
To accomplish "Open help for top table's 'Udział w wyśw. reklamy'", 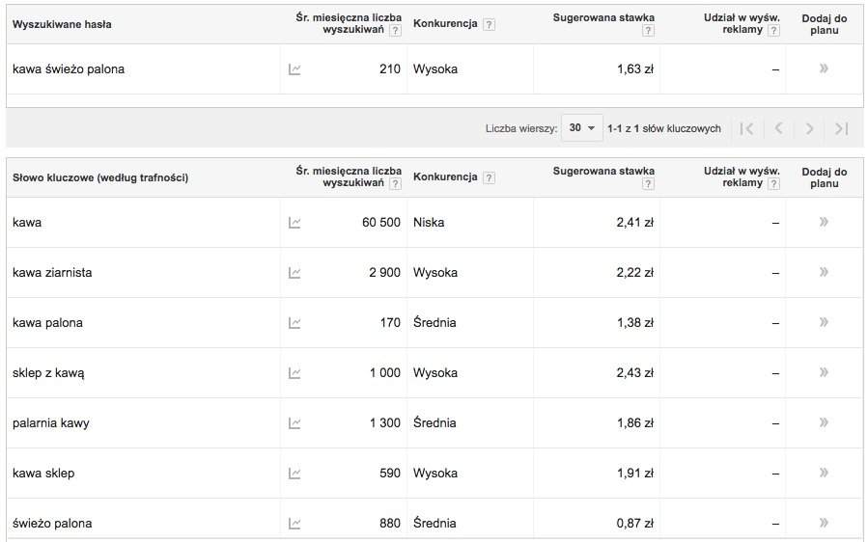I will click(774, 31).
